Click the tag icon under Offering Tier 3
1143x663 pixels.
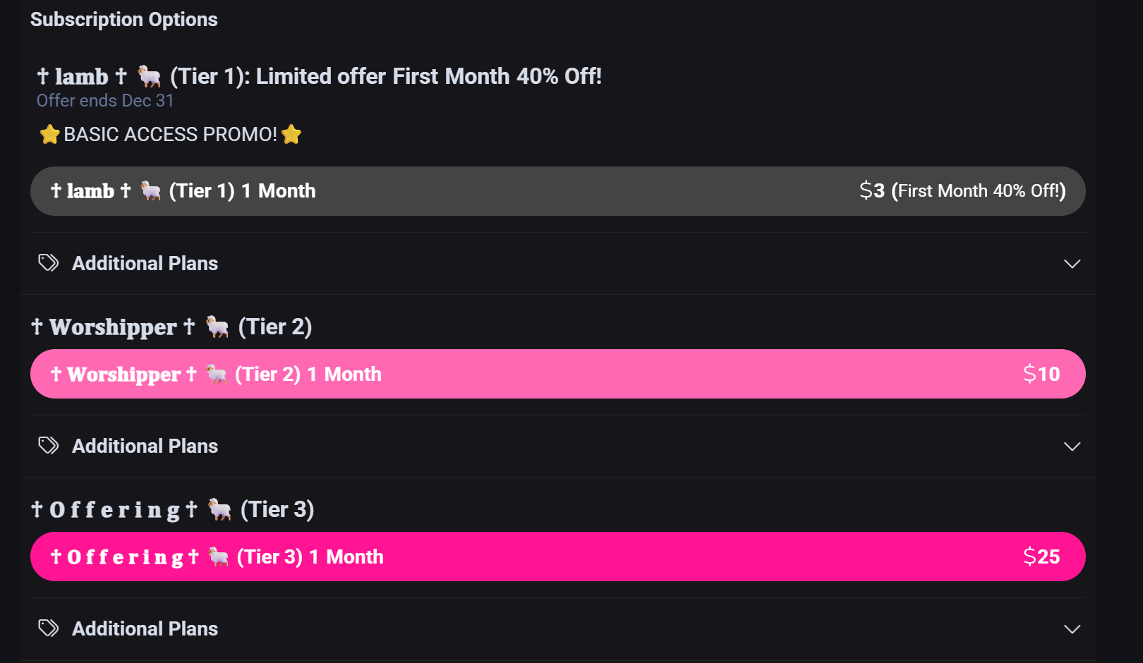pyautogui.click(x=48, y=628)
